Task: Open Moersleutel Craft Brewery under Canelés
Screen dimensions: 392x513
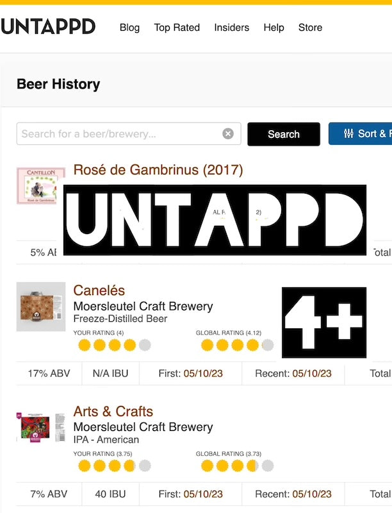Action: click(x=143, y=307)
